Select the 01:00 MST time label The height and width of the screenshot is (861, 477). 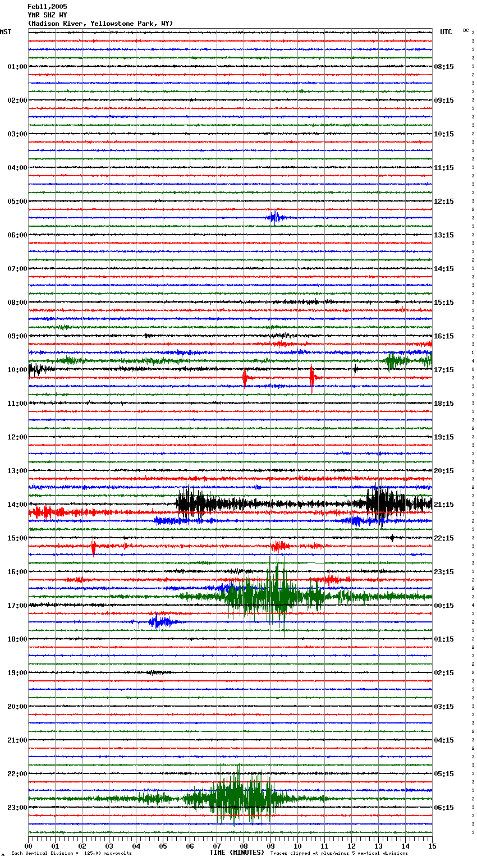[x=17, y=67]
